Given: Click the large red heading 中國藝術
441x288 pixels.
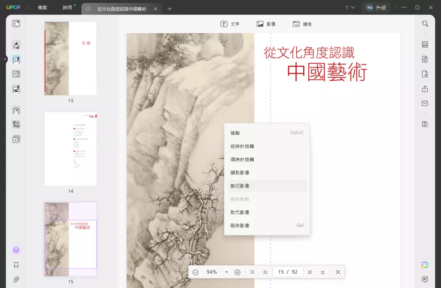Looking at the screenshot, I should (x=327, y=72).
